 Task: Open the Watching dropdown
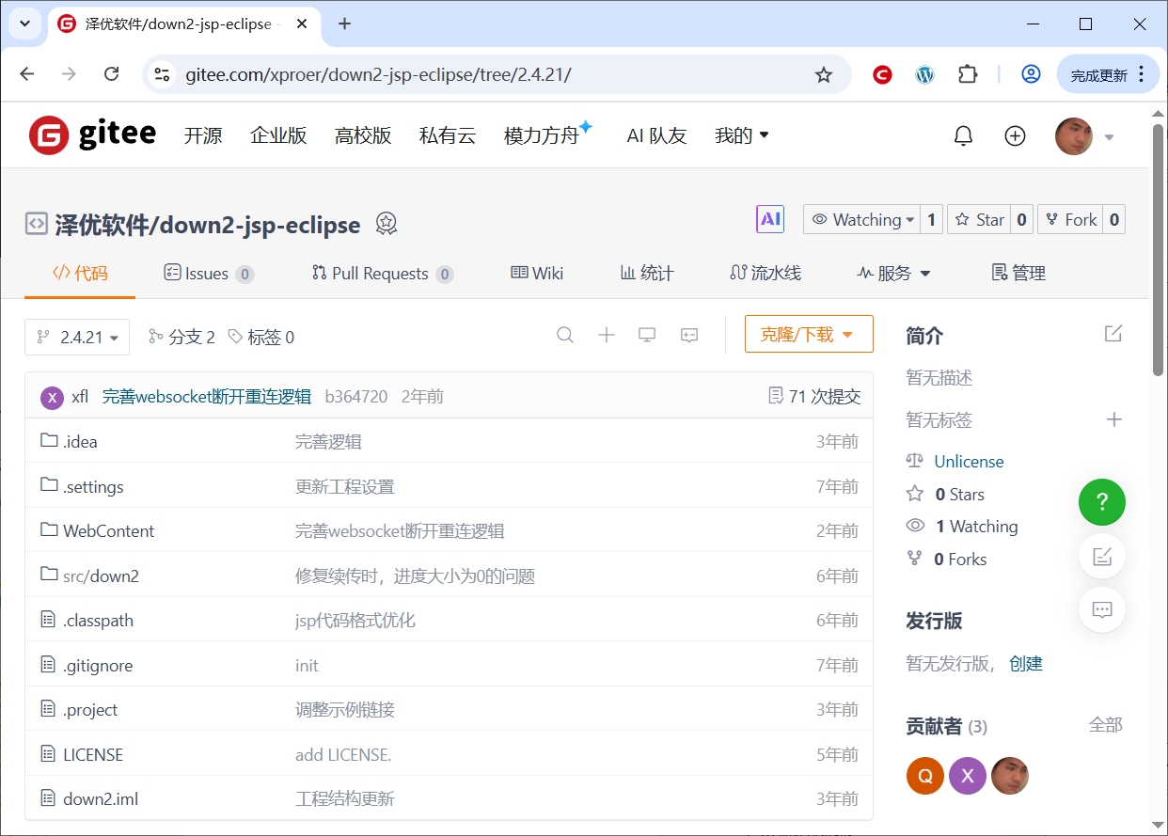pos(862,220)
